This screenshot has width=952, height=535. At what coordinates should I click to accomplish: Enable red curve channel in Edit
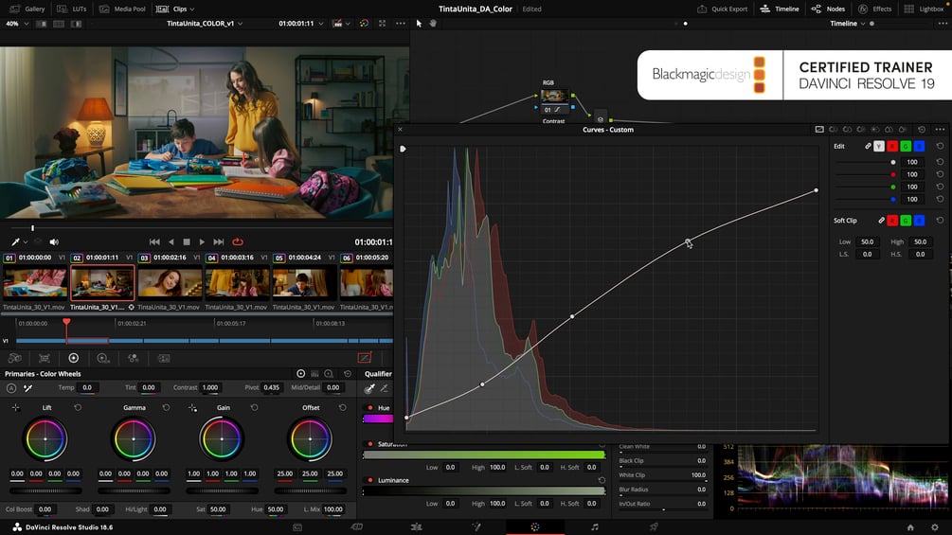(x=892, y=146)
